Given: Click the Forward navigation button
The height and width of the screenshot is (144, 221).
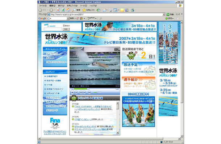Looking at the screenshot, I should click(x=51, y=10).
